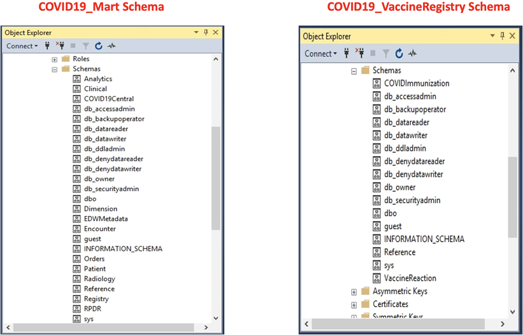523x335 pixels.
Task: Click the Refresh icon in left Object Explorer
Action: pyautogui.click(x=98, y=46)
